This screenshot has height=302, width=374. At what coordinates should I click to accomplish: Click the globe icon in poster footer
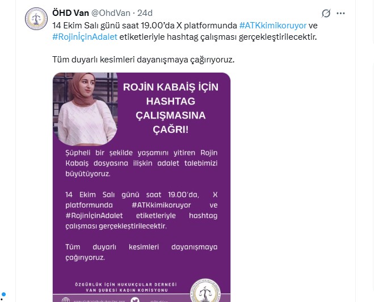(x=66, y=300)
